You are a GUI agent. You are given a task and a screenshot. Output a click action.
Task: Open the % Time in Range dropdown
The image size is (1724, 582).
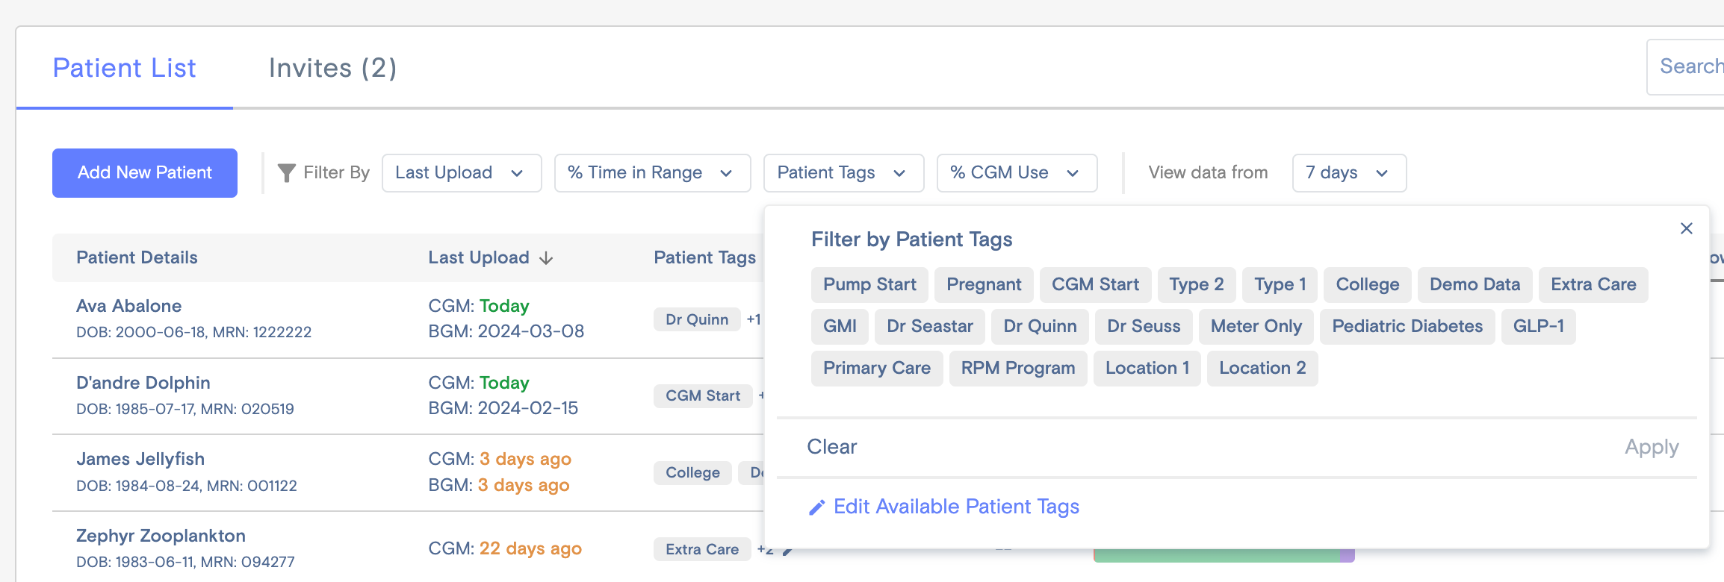[x=651, y=172]
